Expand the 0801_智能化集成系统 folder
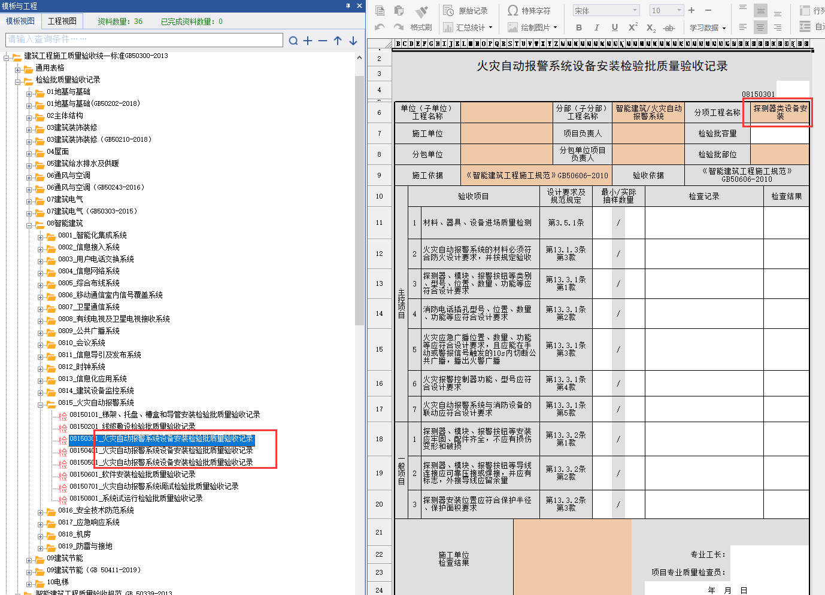The width and height of the screenshot is (825, 595). coord(41,237)
